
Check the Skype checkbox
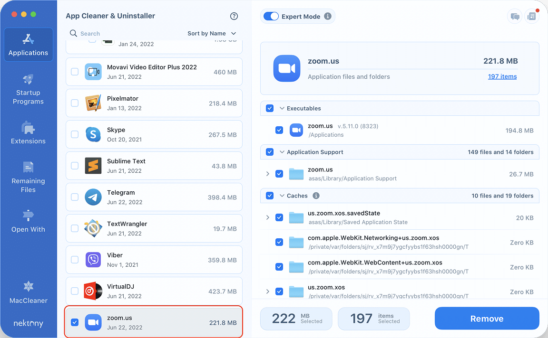coord(75,135)
